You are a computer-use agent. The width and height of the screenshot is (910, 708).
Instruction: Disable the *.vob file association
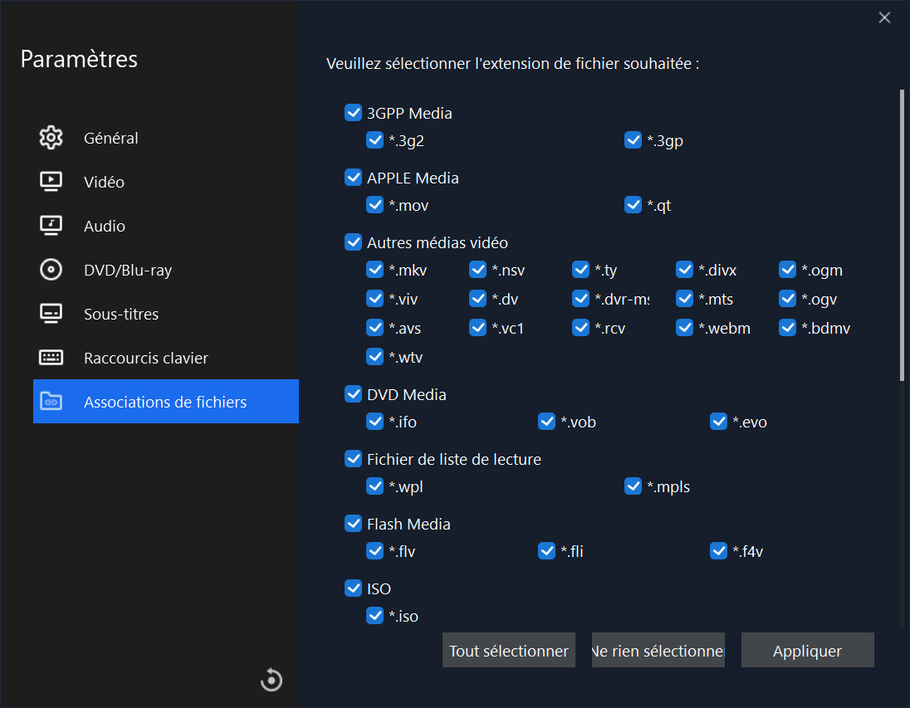coord(546,422)
